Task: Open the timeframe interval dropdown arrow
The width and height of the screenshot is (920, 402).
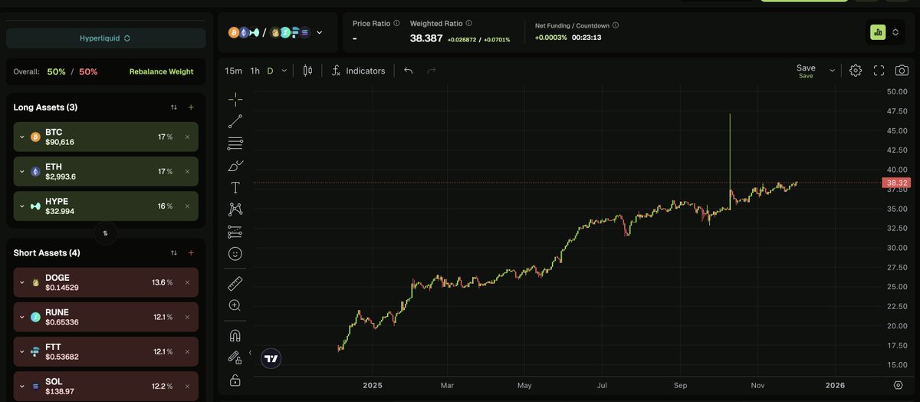Action: click(x=284, y=71)
